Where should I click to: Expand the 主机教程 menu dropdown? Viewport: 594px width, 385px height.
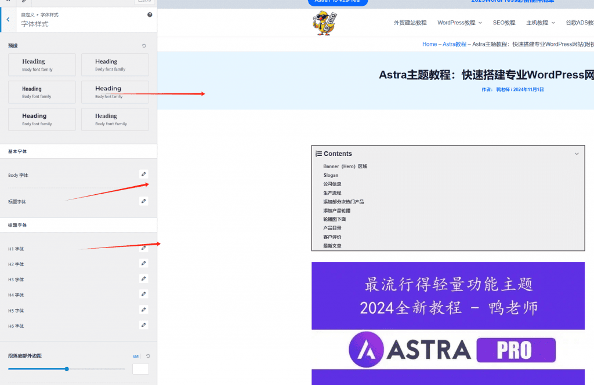pyautogui.click(x=553, y=23)
